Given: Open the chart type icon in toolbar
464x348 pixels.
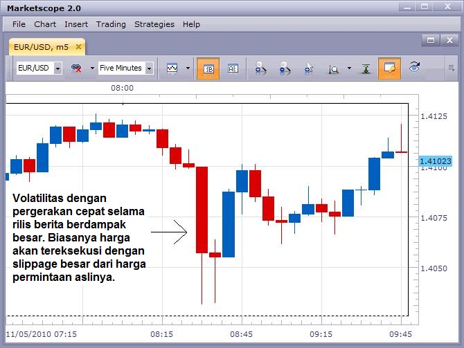Looking at the screenshot, I should point(172,68).
